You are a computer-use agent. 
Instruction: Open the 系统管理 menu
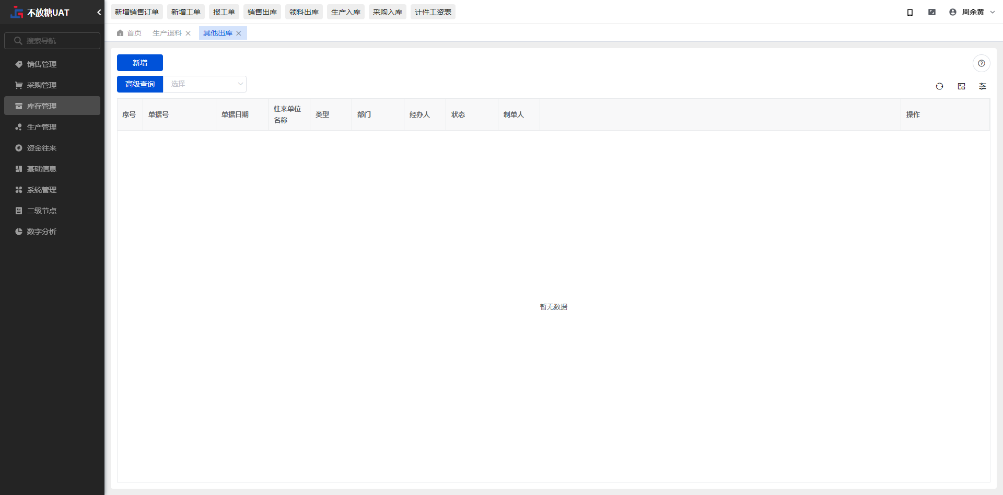coord(52,190)
